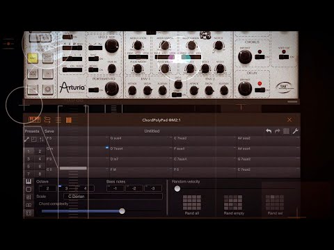Select bass note -3 box
334x250 pixels.
tap(153, 188)
